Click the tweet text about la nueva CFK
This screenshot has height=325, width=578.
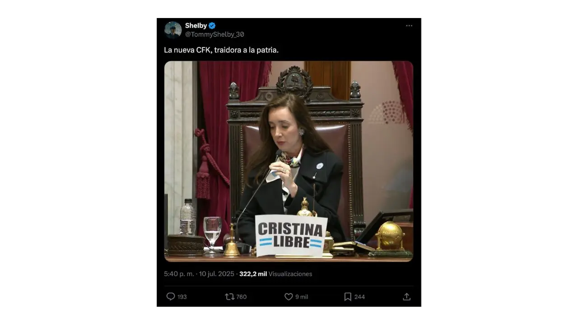click(x=221, y=50)
